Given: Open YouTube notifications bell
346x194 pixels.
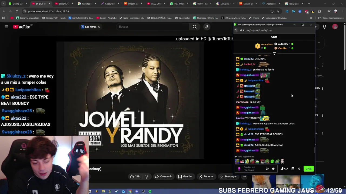Looking at the screenshot, I should [x=324, y=27].
